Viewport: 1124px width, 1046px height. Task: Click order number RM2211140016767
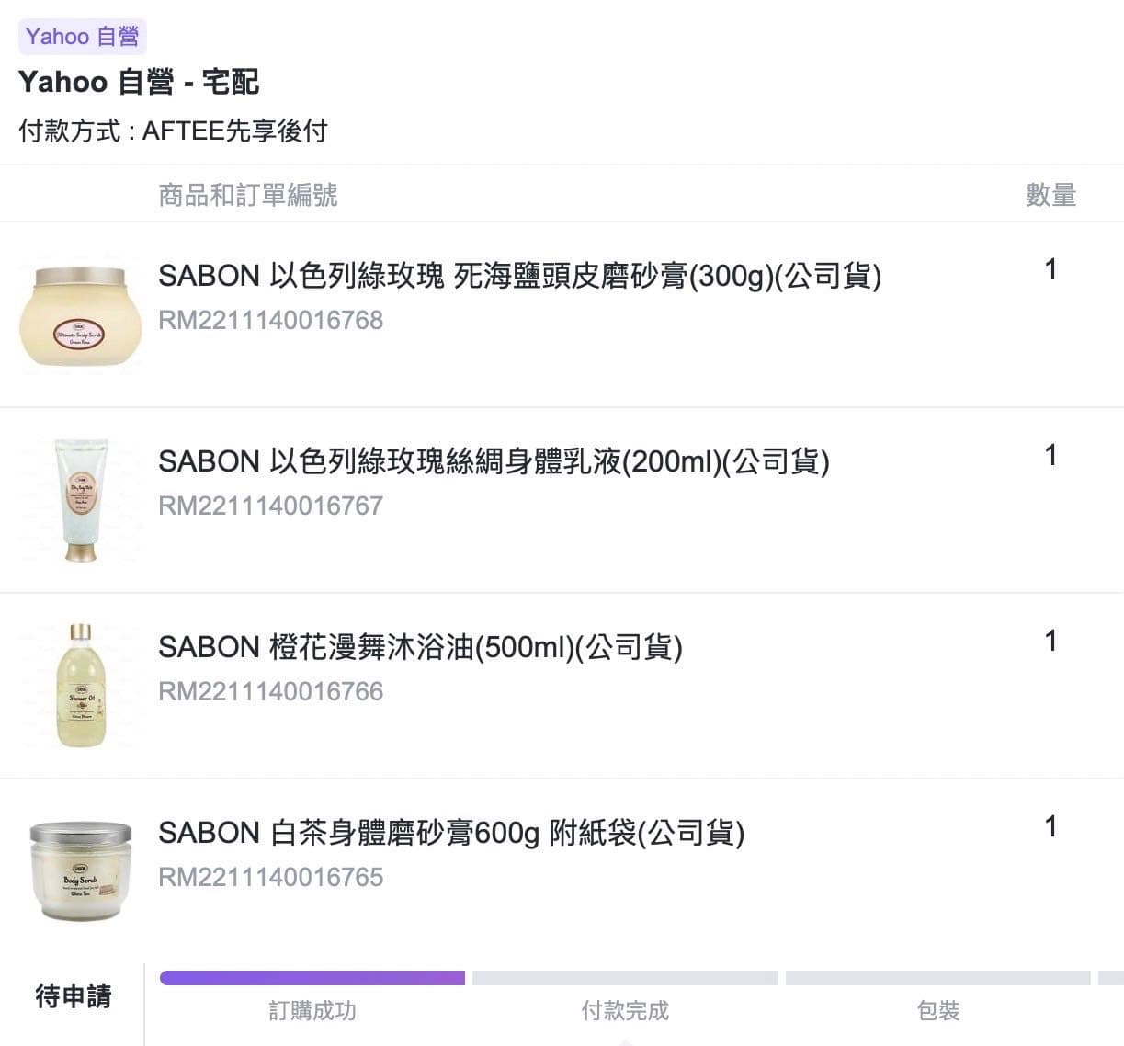pyautogui.click(x=271, y=506)
